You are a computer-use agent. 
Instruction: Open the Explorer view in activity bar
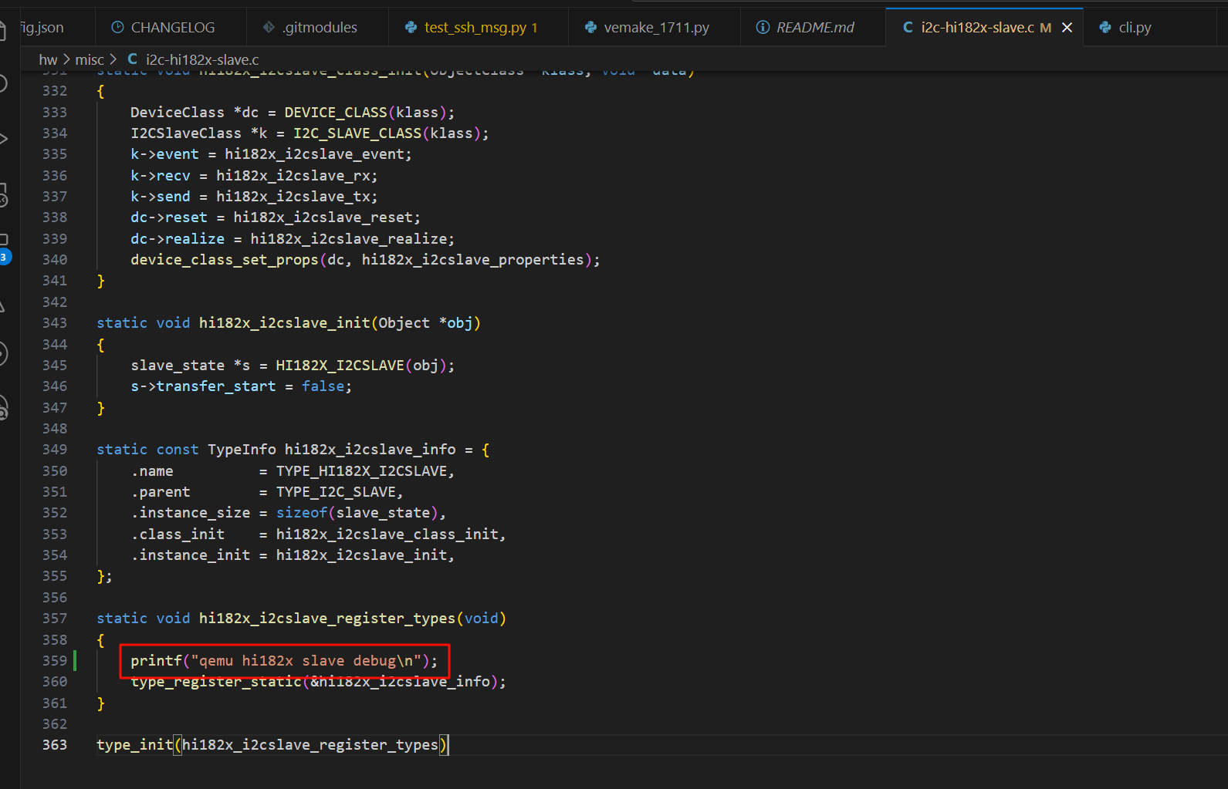point(3,32)
